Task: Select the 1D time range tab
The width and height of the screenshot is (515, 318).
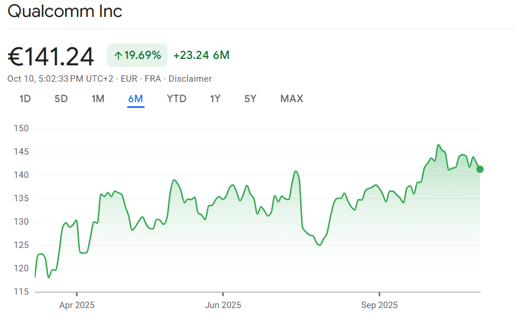Action: click(25, 99)
